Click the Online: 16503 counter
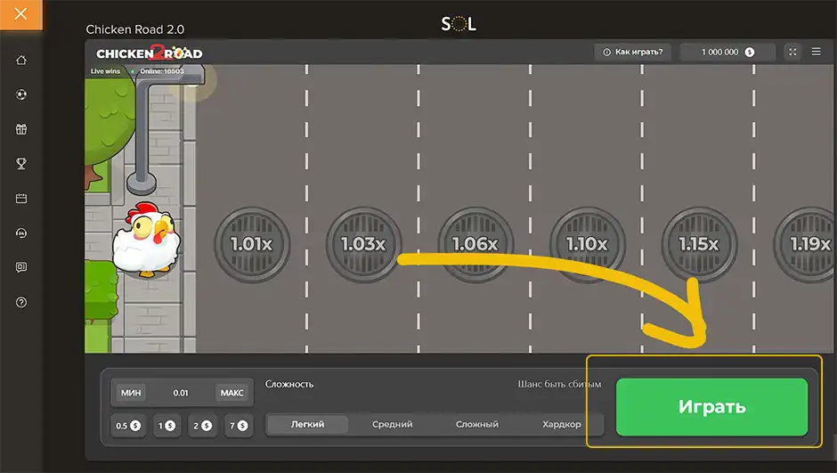The height and width of the screenshot is (473, 837). point(162,71)
